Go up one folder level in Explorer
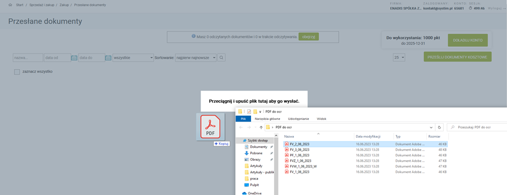 tap(261, 127)
